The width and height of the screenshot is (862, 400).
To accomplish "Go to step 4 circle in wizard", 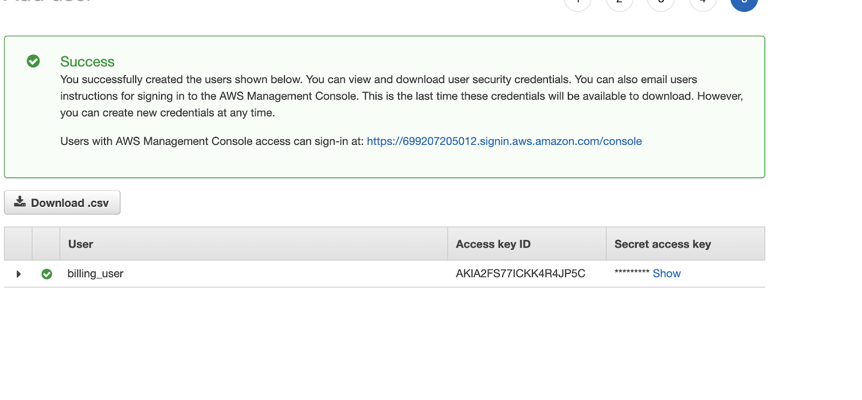I will 703,3.
